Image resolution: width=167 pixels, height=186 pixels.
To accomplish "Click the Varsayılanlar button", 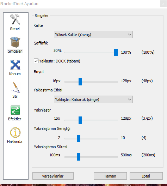I will [53, 176].
